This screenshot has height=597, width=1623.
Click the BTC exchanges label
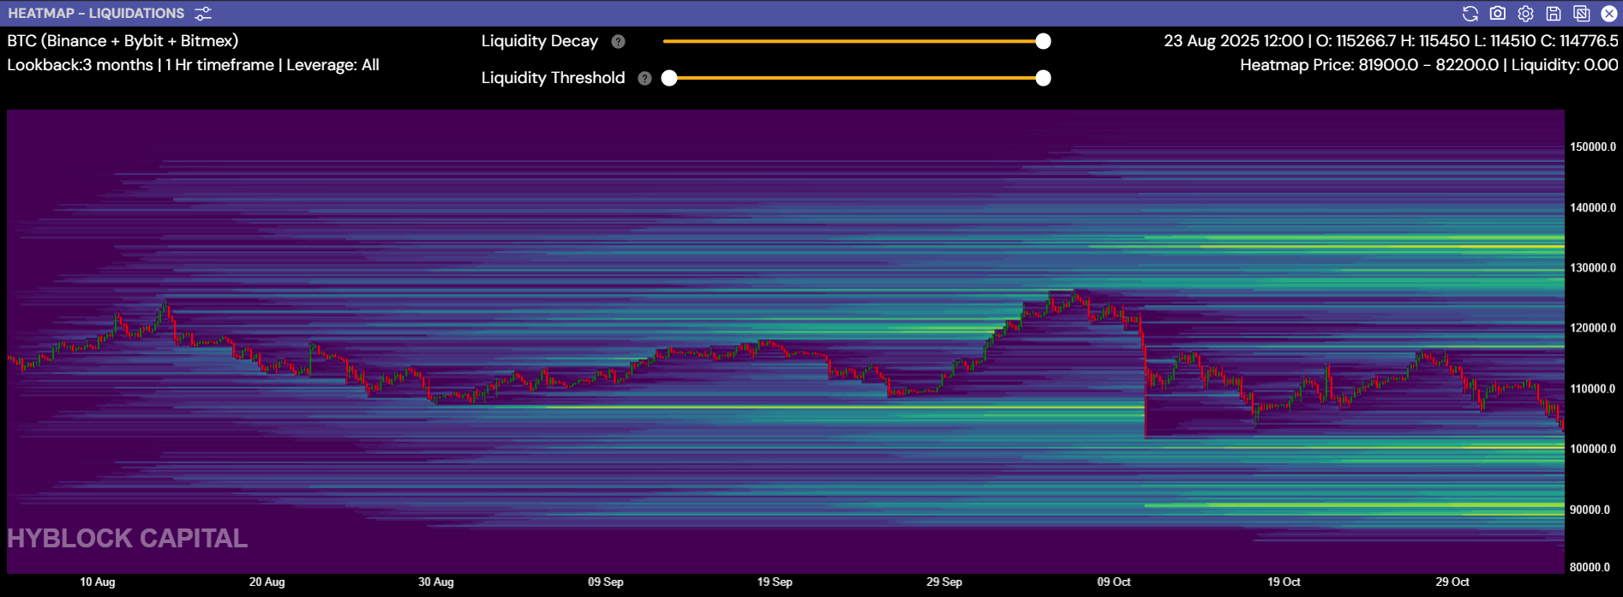pos(123,41)
